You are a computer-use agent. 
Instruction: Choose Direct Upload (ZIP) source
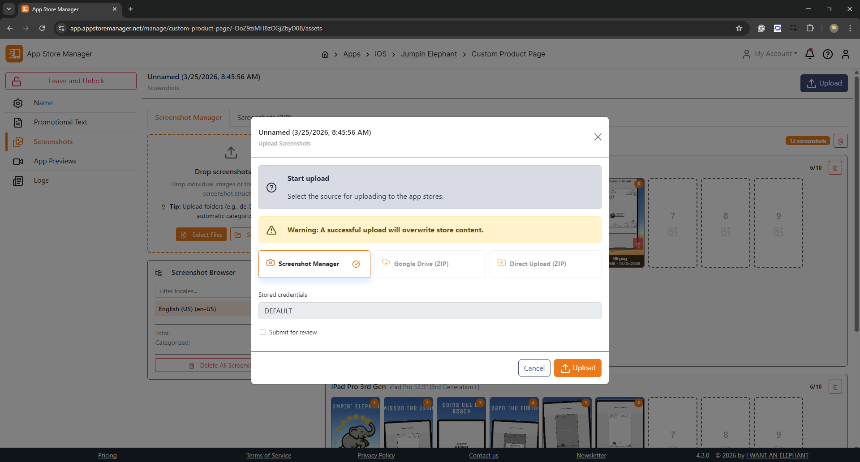[x=545, y=264]
